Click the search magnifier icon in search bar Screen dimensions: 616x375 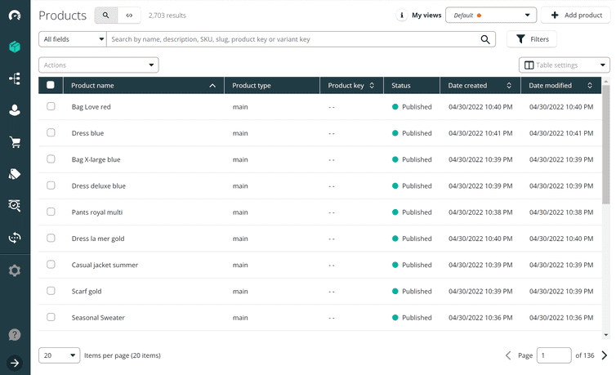click(485, 39)
